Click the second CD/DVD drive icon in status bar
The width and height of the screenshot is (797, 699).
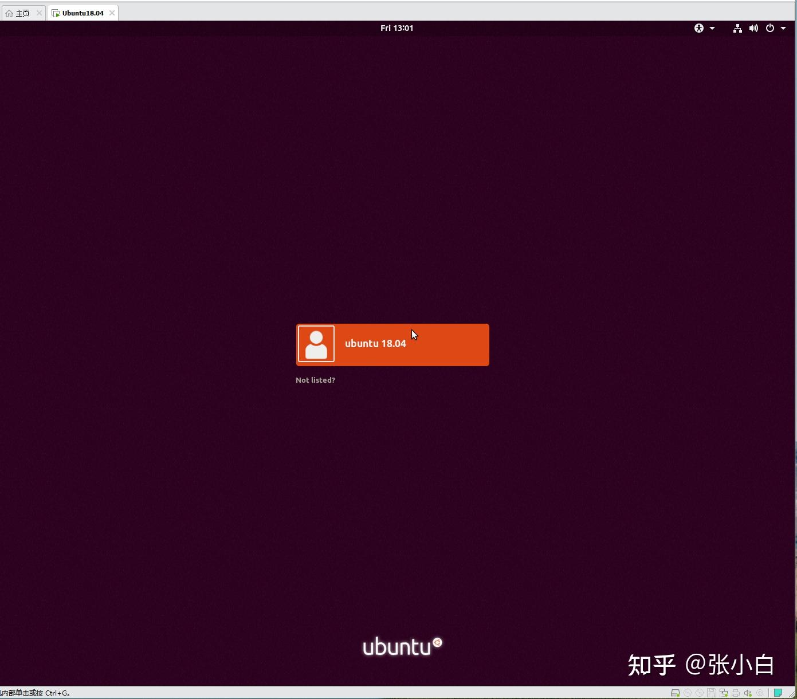[700, 693]
